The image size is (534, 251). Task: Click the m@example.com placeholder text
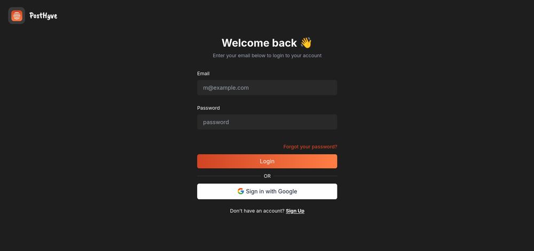[x=226, y=88]
